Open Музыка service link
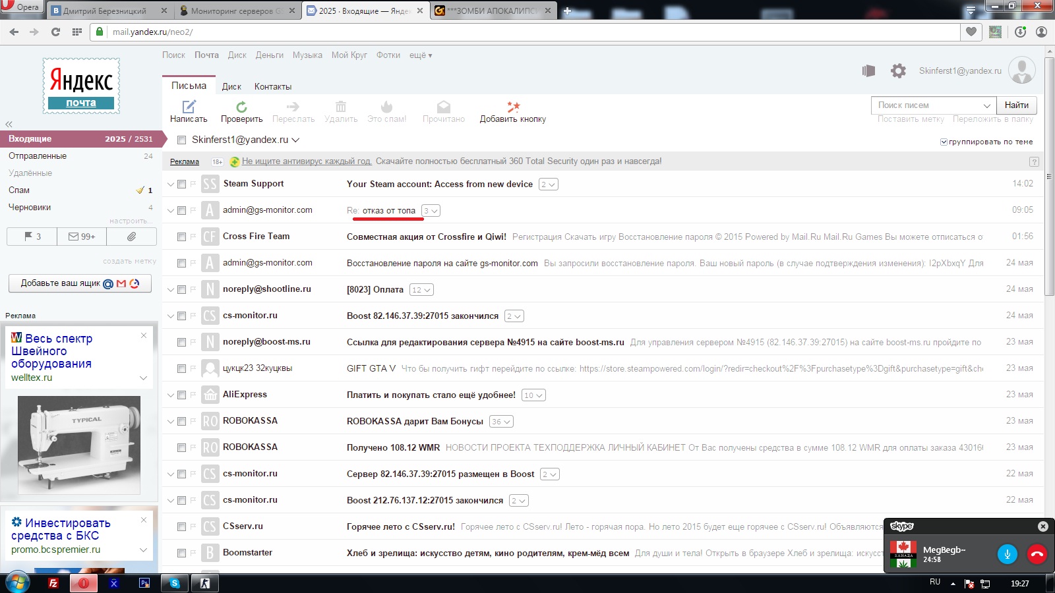 pos(307,55)
